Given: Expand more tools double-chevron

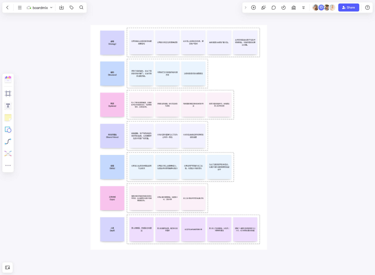Looking at the screenshot, I should pos(303,7).
